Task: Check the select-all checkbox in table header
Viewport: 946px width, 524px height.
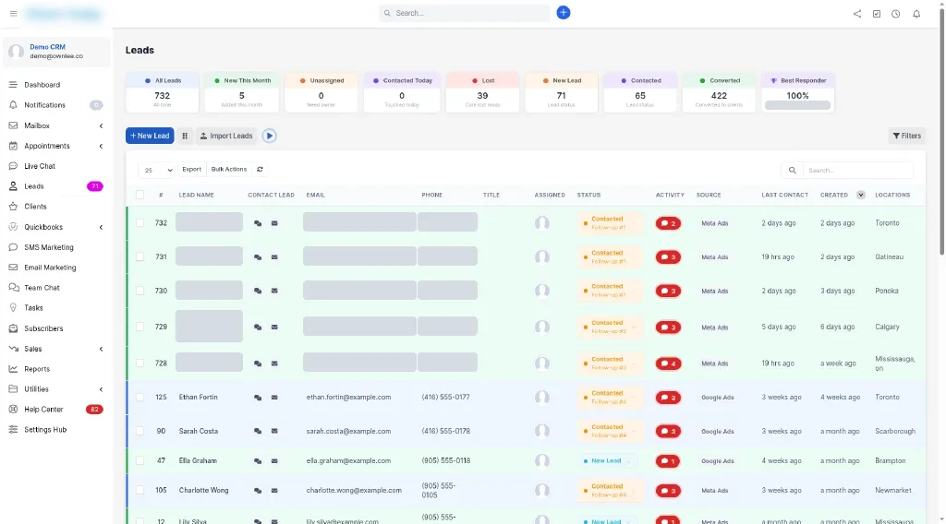Action: click(x=140, y=195)
